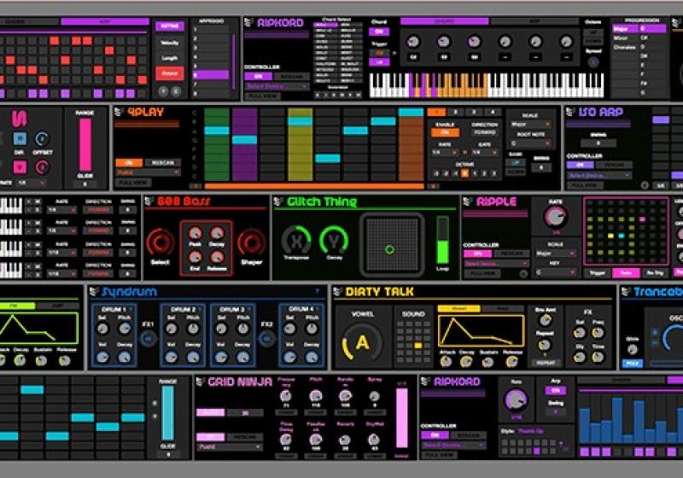This screenshot has width=683, height=478.
Task: Click the logo icon beside DIRTY TALK title
Action: pyautogui.click(x=337, y=291)
